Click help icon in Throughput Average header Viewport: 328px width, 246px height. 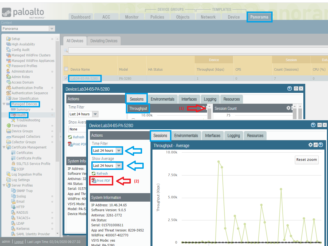(x=320, y=145)
